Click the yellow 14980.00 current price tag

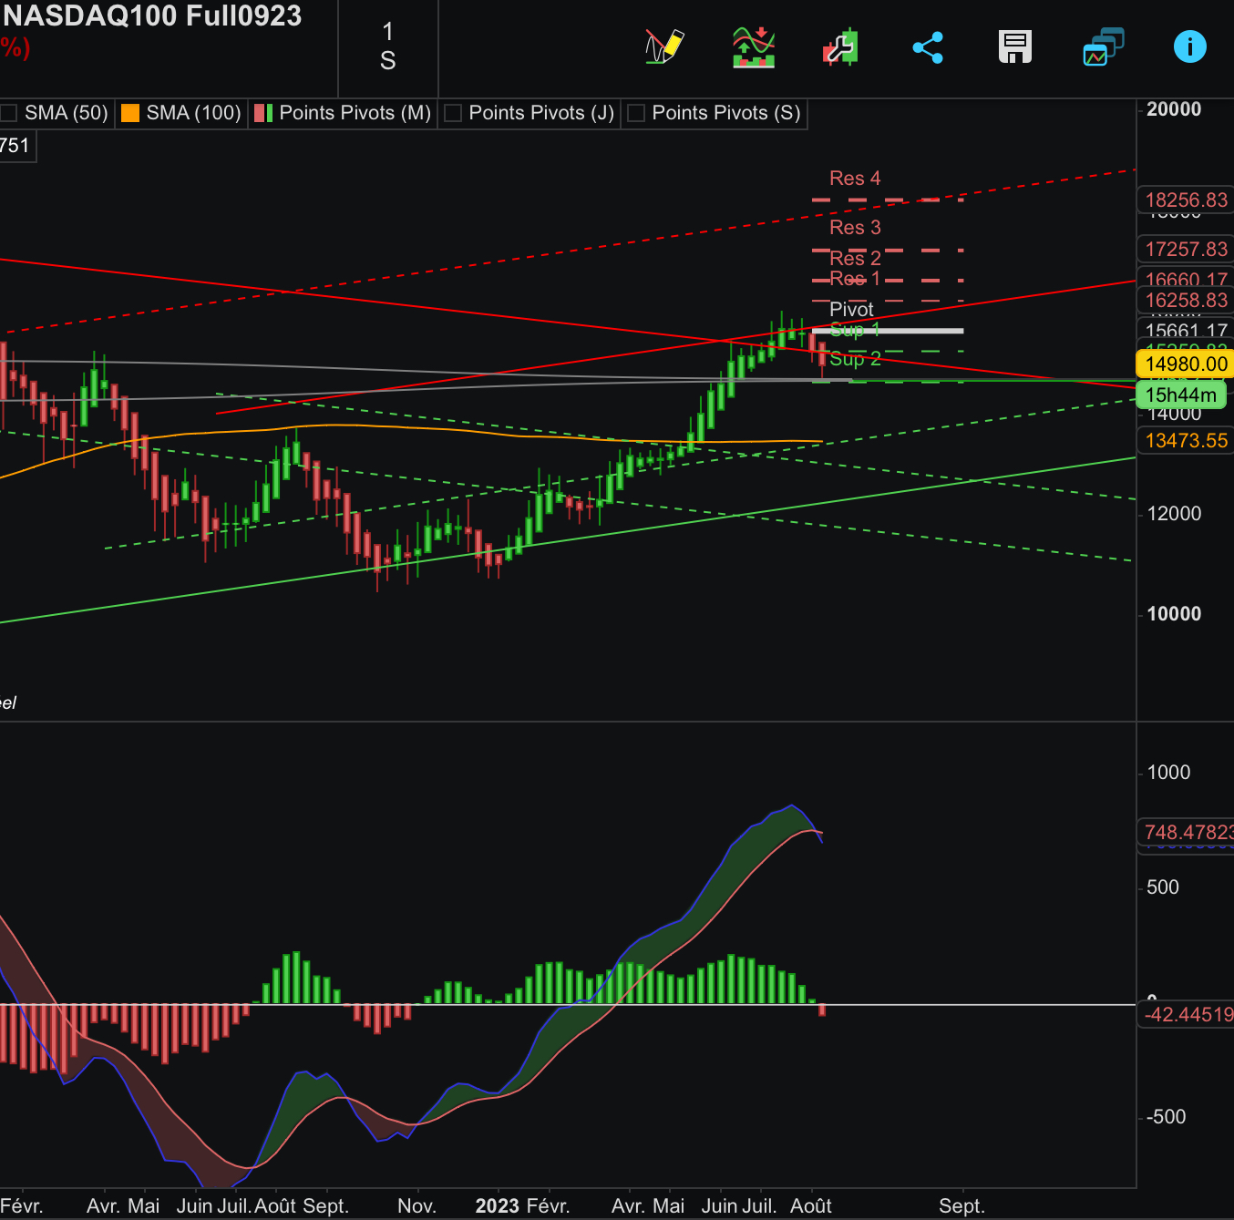[1186, 364]
